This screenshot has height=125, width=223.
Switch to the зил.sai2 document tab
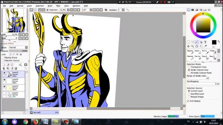[x=44, y=112]
